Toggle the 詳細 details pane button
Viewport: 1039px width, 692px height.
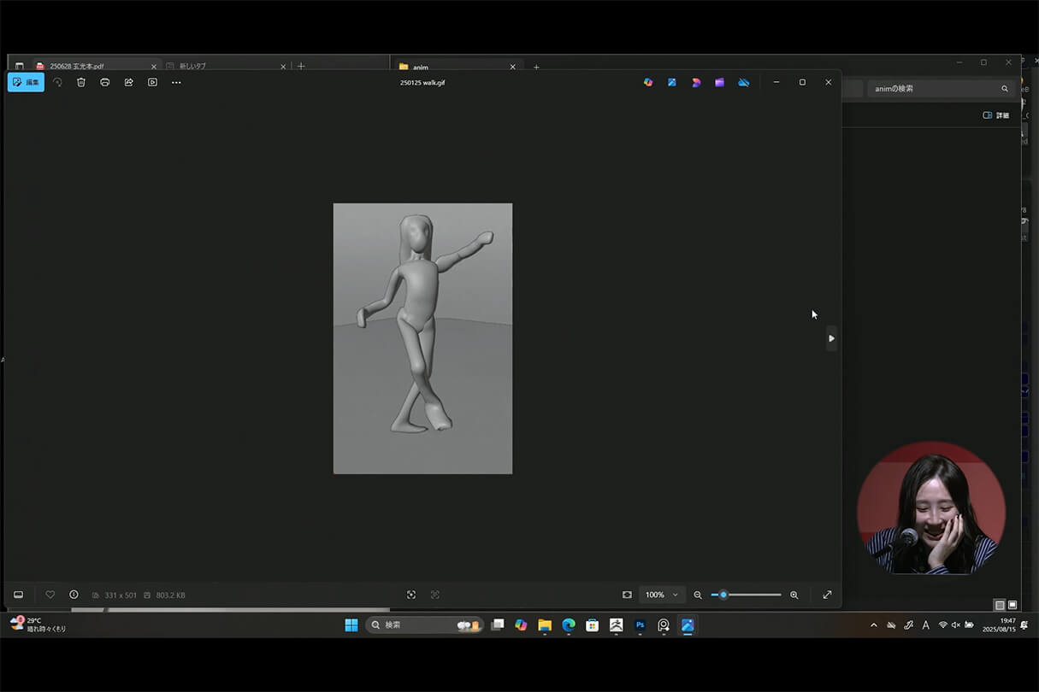pos(996,115)
